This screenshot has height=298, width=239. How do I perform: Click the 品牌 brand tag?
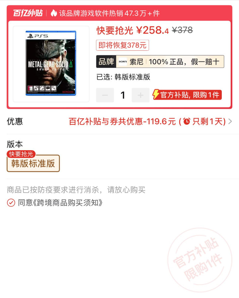pyautogui.click(x=106, y=62)
